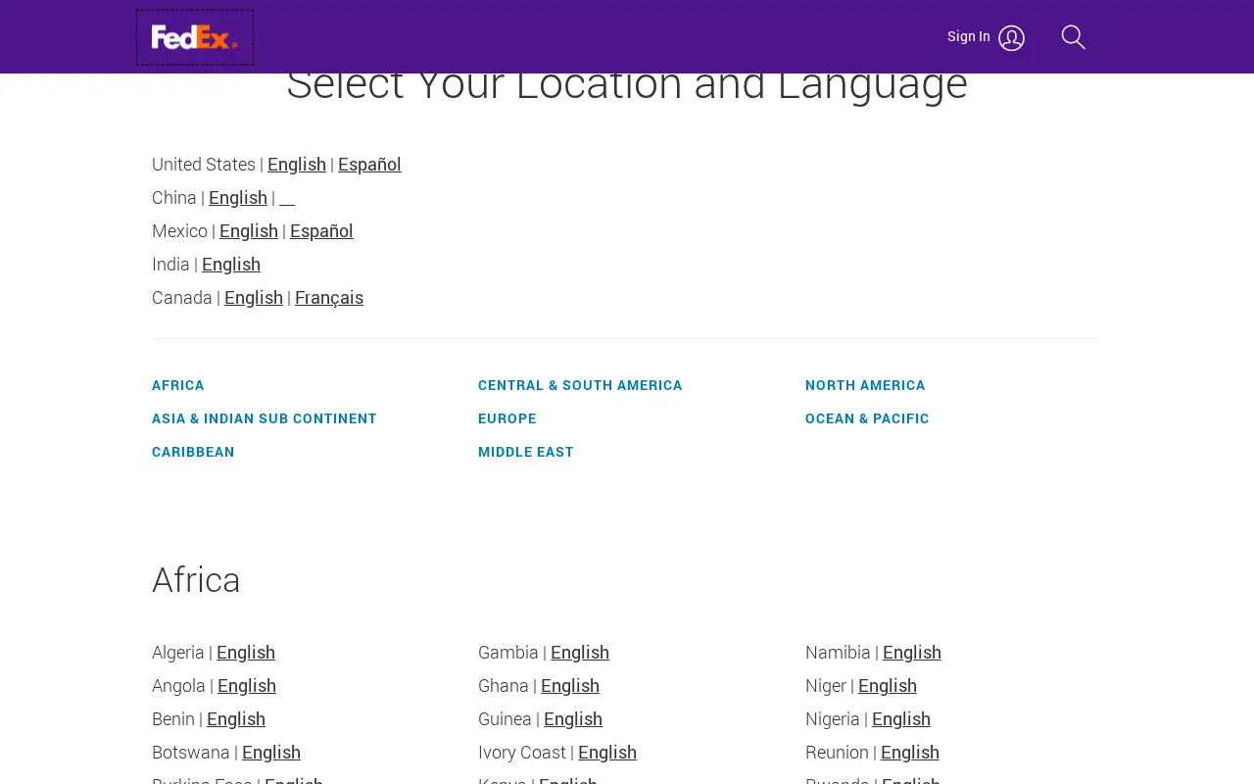
Task: Click the English link beside Nigeria
Action: tap(901, 719)
